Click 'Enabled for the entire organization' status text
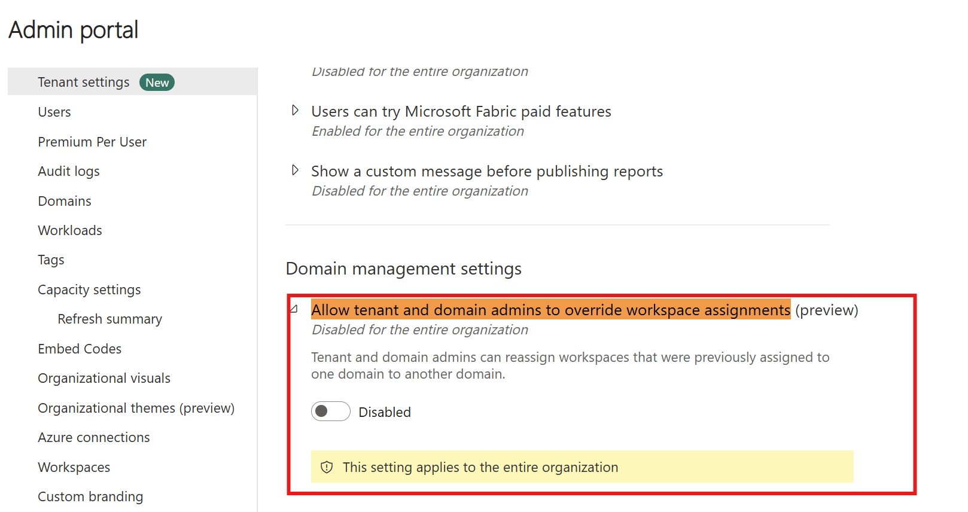 pyautogui.click(x=418, y=131)
